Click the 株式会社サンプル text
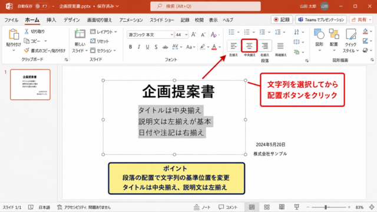Image resolution: width=377 pixels, height=212 pixels. pos(270,154)
